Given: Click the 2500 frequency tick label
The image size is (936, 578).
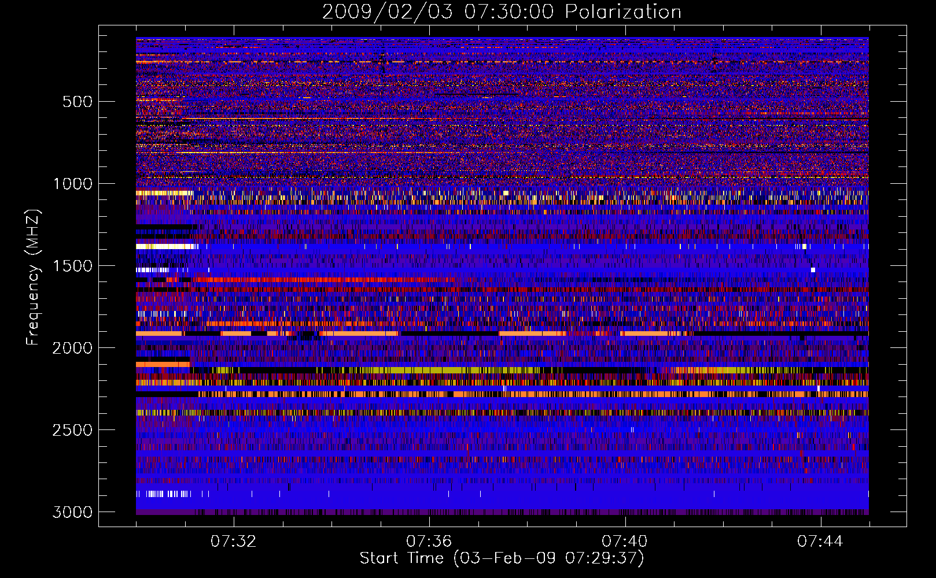Looking at the screenshot, I should pos(72,430).
